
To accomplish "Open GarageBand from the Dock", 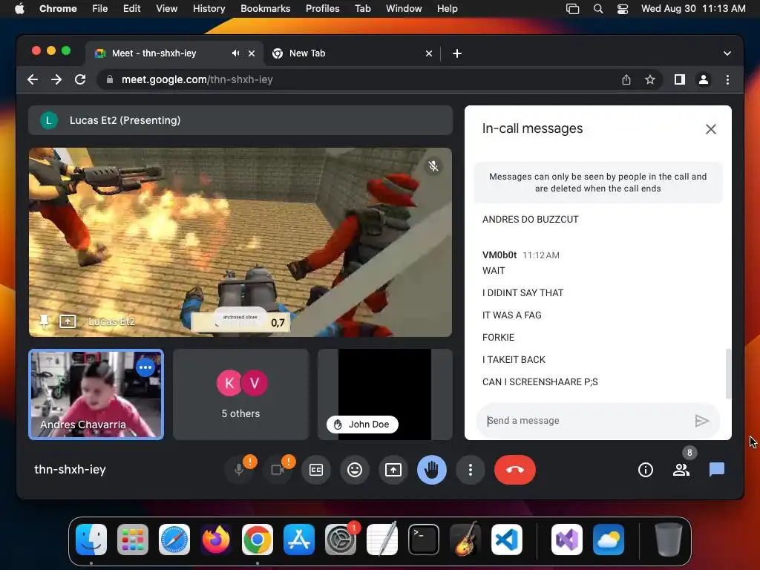I will point(465,540).
